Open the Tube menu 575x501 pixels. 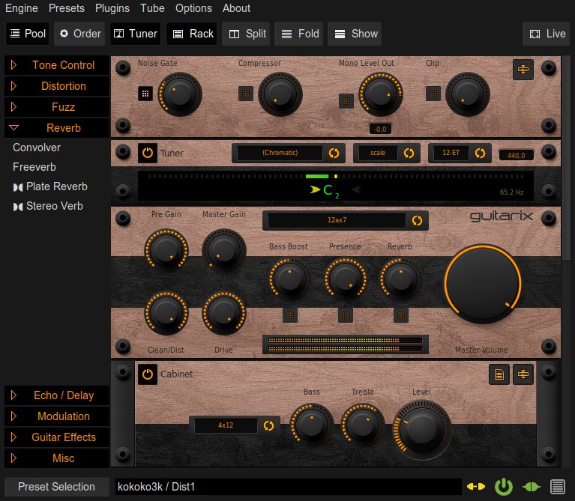pos(152,8)
